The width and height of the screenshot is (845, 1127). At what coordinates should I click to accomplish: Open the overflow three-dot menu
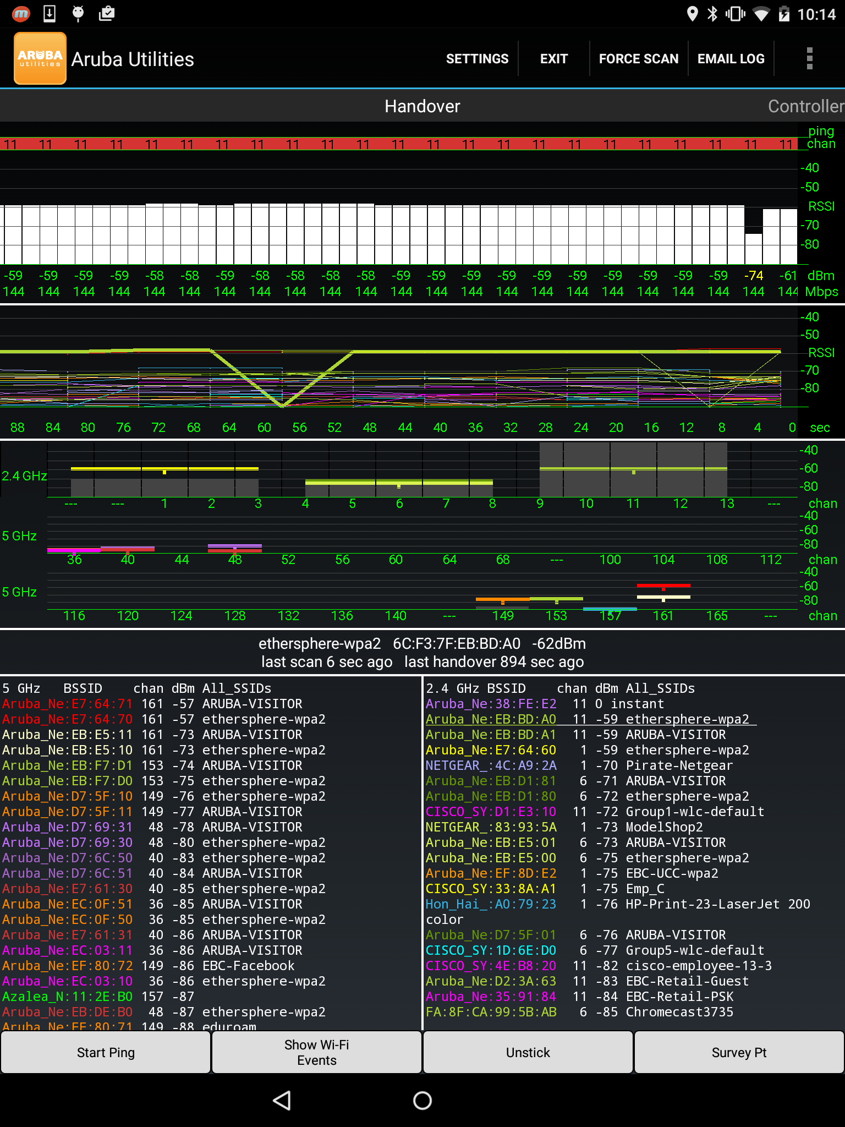coord(809,58)
